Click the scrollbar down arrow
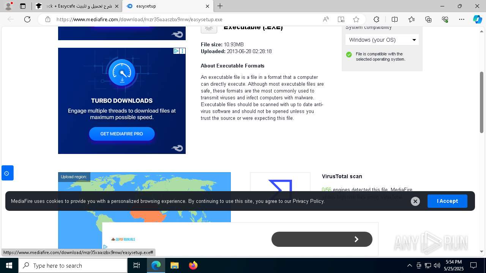 click(481, 251)
